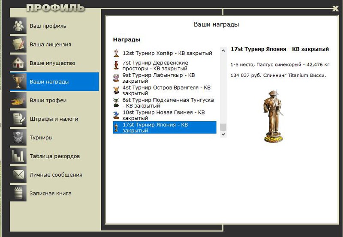Click the awards list scroll-down arrow

223,134
